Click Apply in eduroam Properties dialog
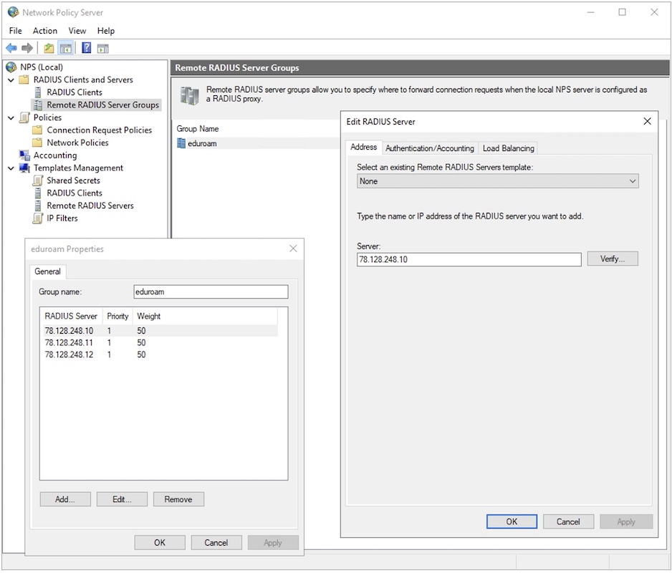Viewport: 672px width, 573px height. point(273,543)
